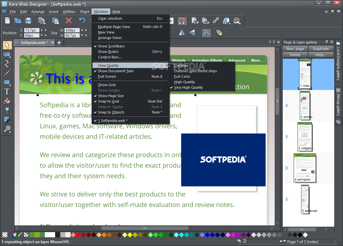
Task: Expand the 3. widgets page layers
Action: 287,137
